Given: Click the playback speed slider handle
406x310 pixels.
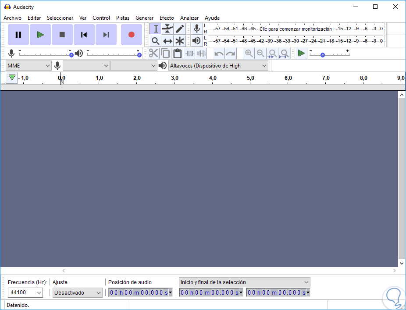Looking at the screenshot, I should pyautogui.click(x=323, y=55).
